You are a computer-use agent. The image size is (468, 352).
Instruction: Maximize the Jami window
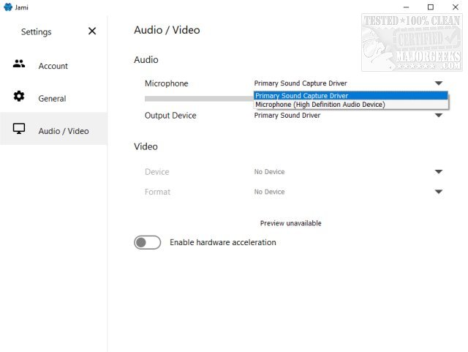point(431,7)
